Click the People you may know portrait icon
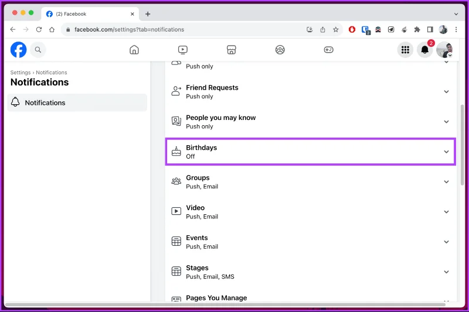The height and width of the screenshot is (312, 469). click(176, 121)
